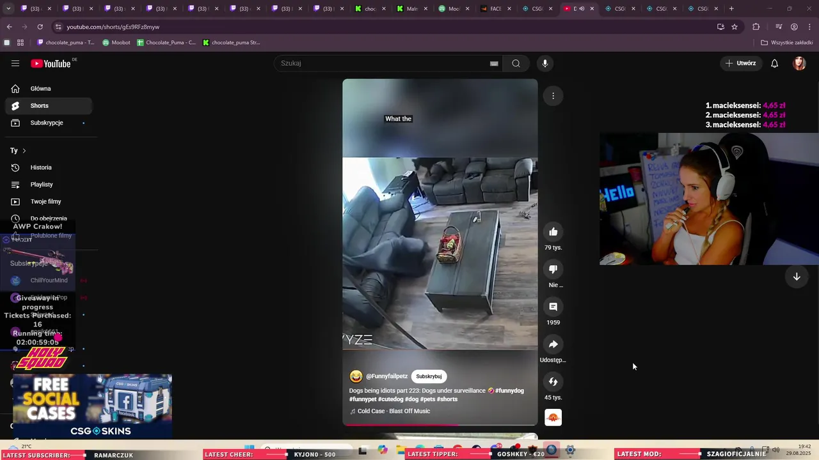The width and height of the screenshot is (819, 460).
Task: Click the #shorts hashtag
Action: [447, 399]
